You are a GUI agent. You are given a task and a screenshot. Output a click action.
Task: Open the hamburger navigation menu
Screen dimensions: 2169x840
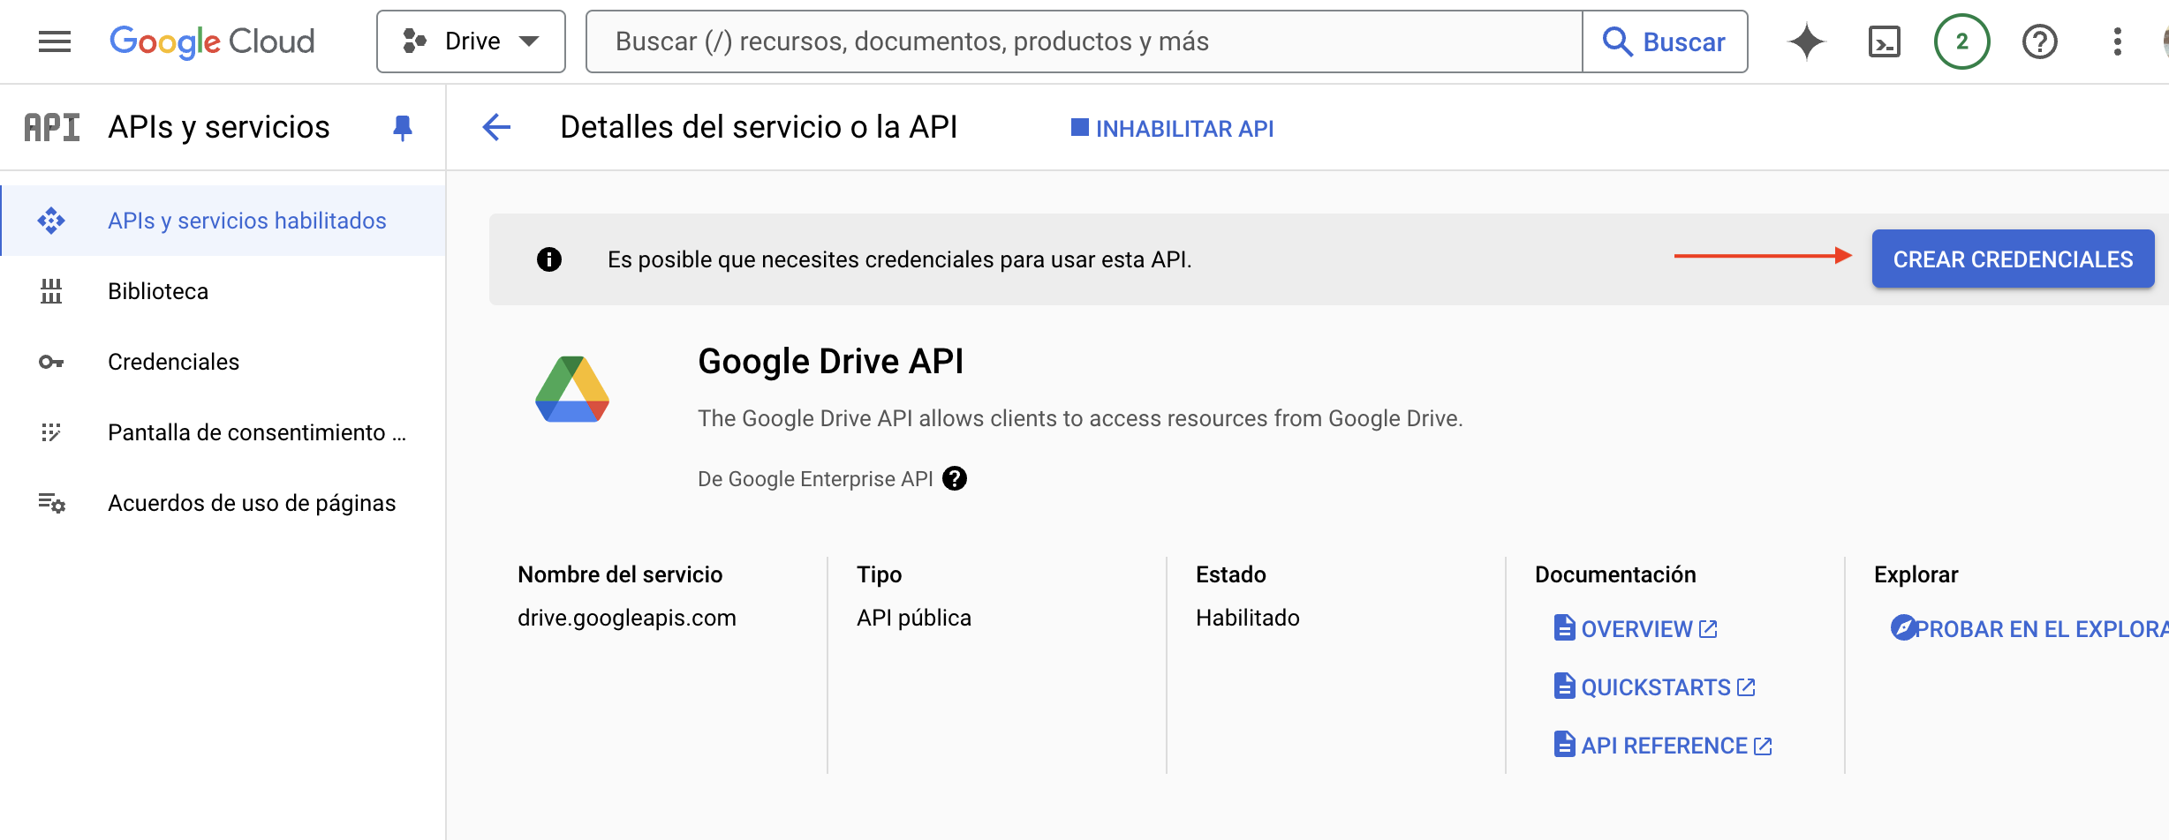coord(55,41)
